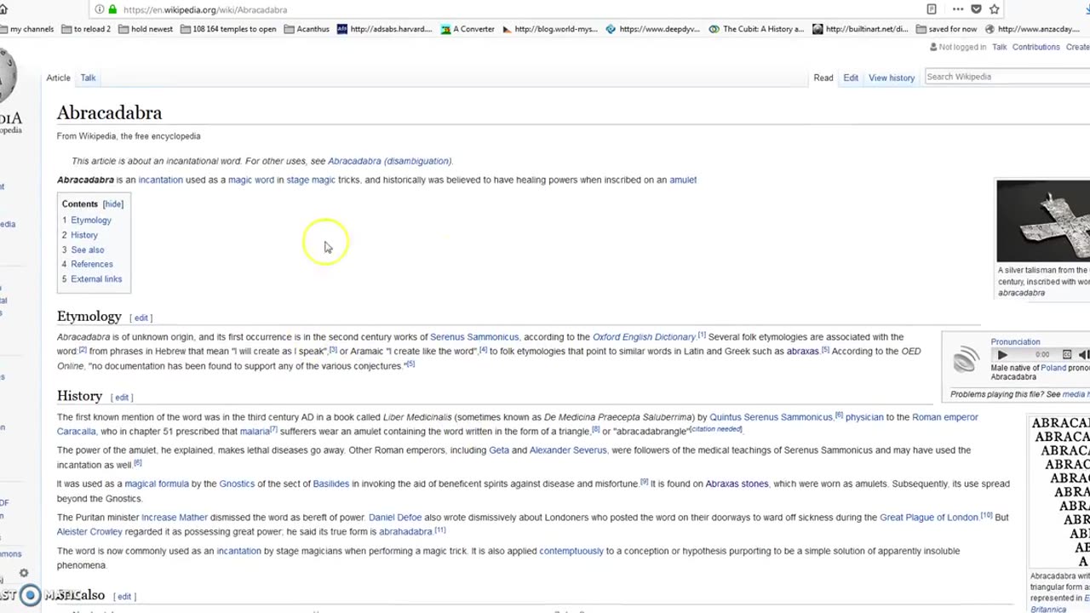Image resolution: width=1090 pixels, height=613 pixels.
Task: Open 'The Cubit: A History' bookmark
Action: point(756,29)
